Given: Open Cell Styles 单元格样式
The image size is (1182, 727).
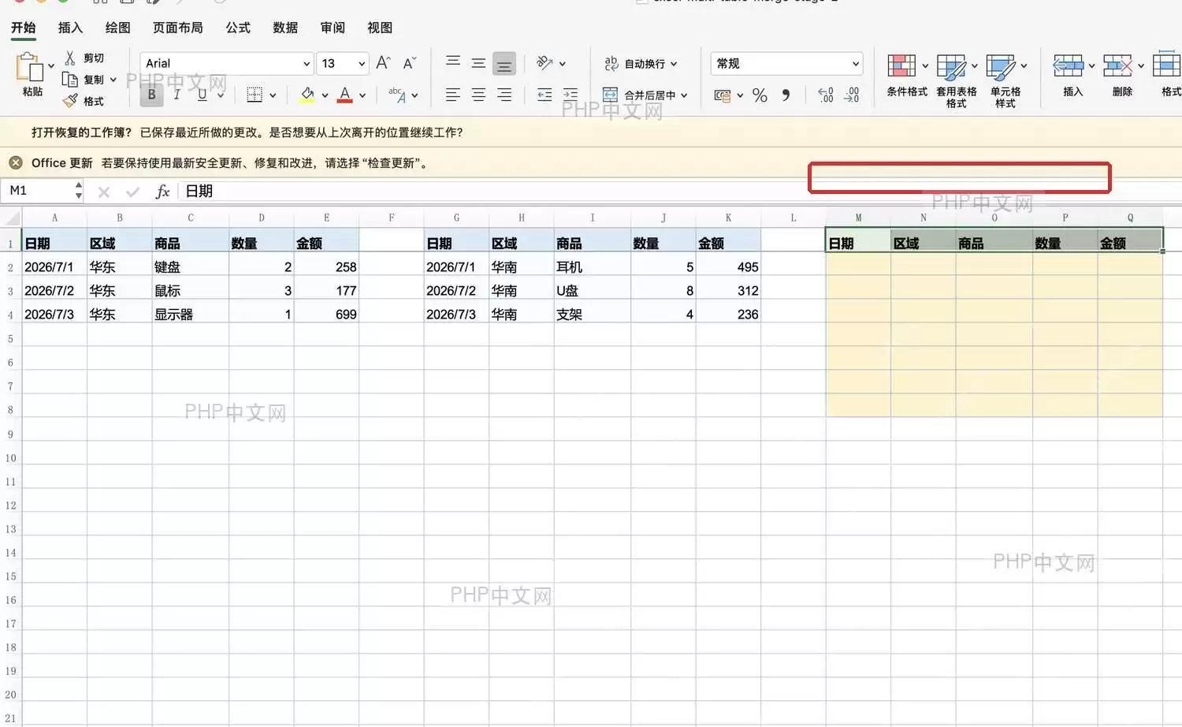Looking at the screenshot, I should click(x=1005, y=80).
